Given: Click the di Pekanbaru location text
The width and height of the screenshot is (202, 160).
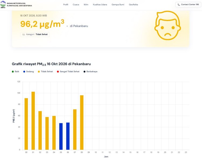Looking at the screenshot, I should pos(79,26).
